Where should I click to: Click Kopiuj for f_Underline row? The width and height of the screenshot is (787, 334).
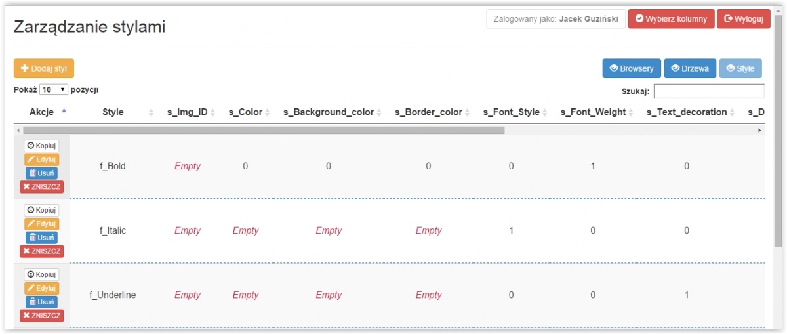tap(41, 274)
